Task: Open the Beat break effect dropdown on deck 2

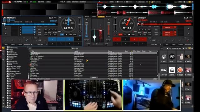Action: 189,45
